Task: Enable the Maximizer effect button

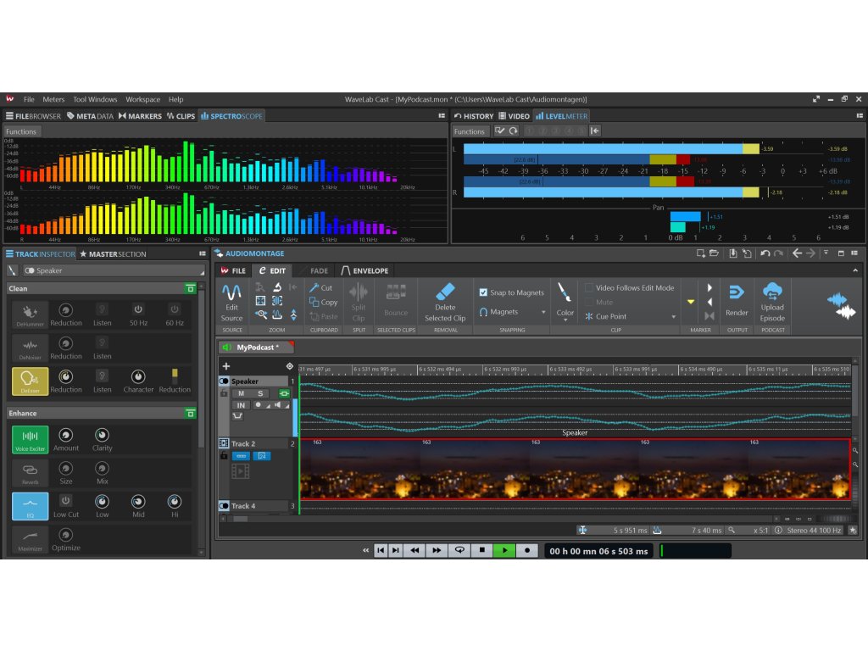Action: click(30, 539)
